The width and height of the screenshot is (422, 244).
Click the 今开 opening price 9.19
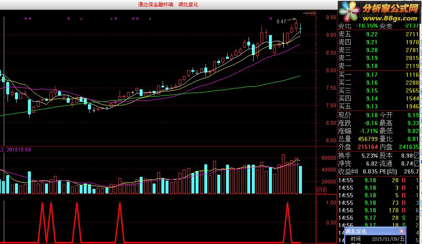point(413,115)
